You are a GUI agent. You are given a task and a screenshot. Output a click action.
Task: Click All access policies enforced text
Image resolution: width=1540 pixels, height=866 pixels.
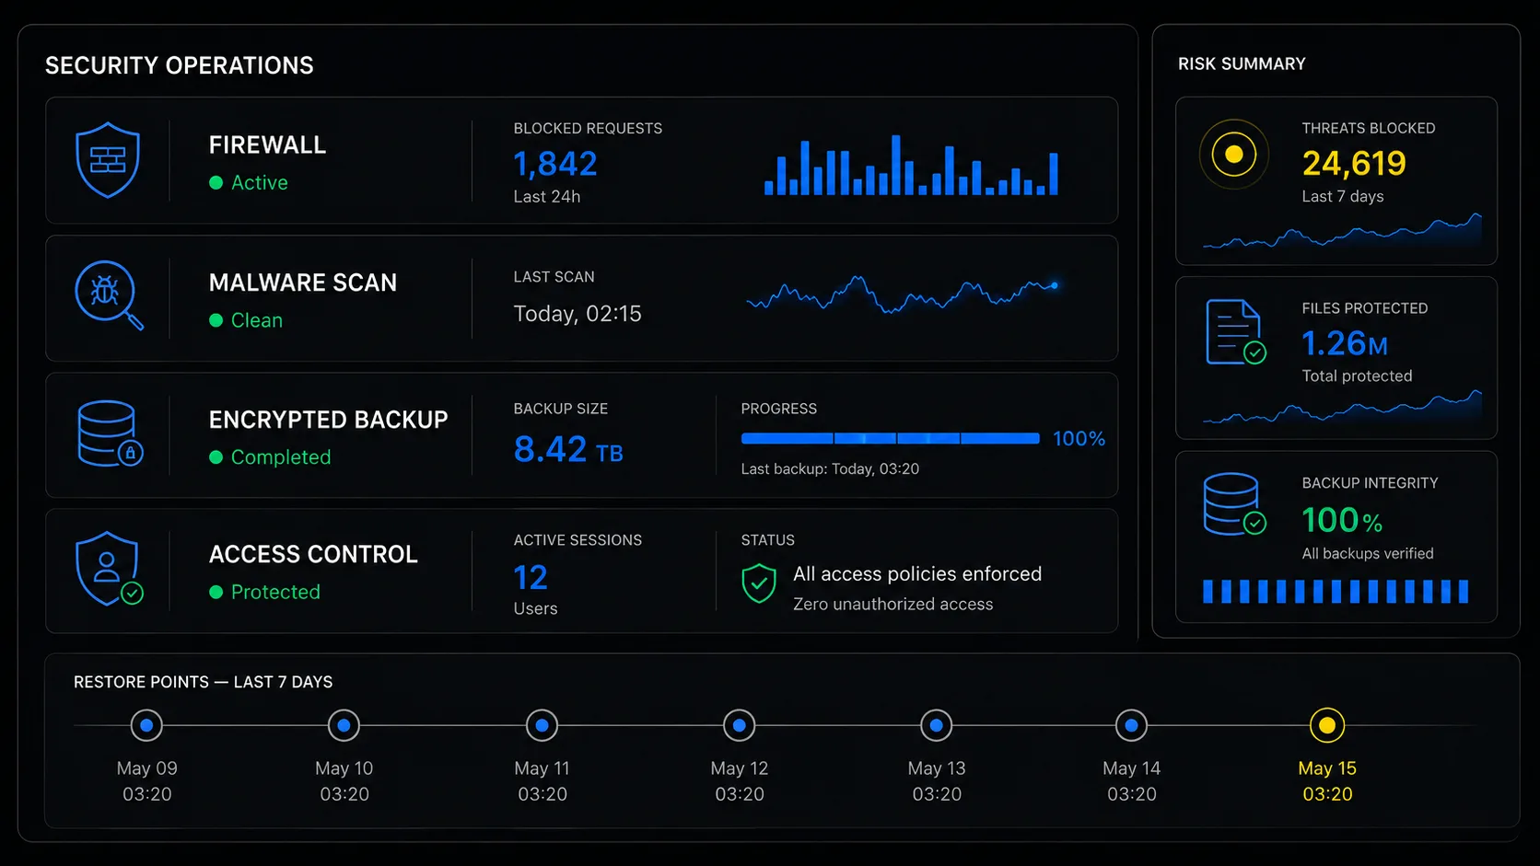tap(917, 574)
